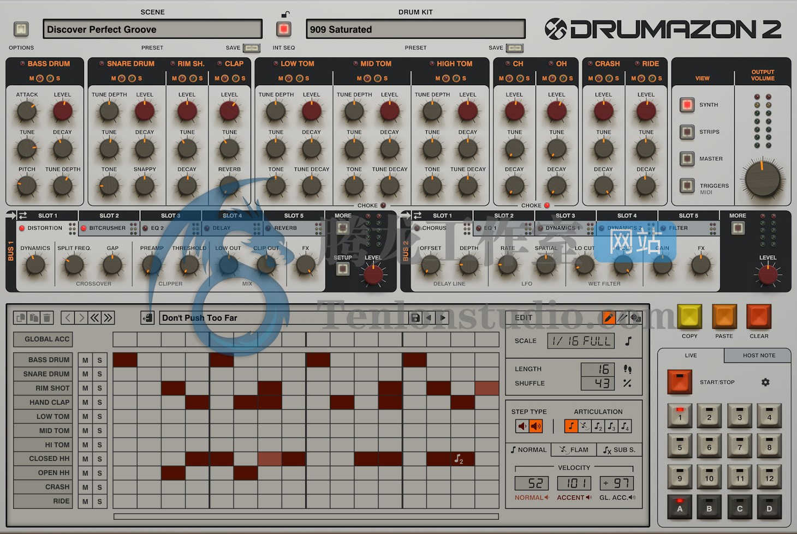The width and height of the screenshot is (797, 534).
Task: Open the gear settings next to START/STOP
Action: pyautogui.click(x=765, y=382)
